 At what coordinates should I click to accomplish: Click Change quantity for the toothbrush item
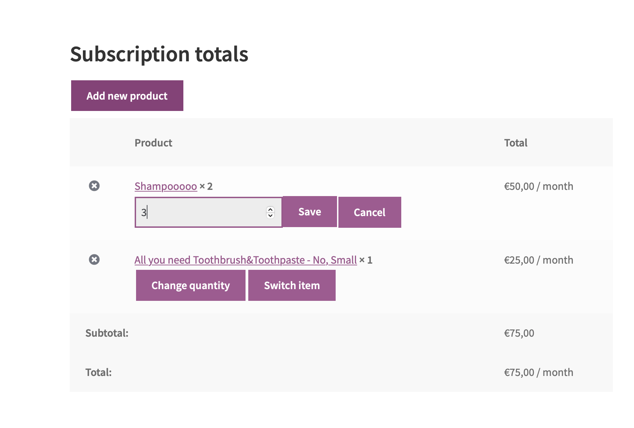pyautogui.click(x=190, y=285)
